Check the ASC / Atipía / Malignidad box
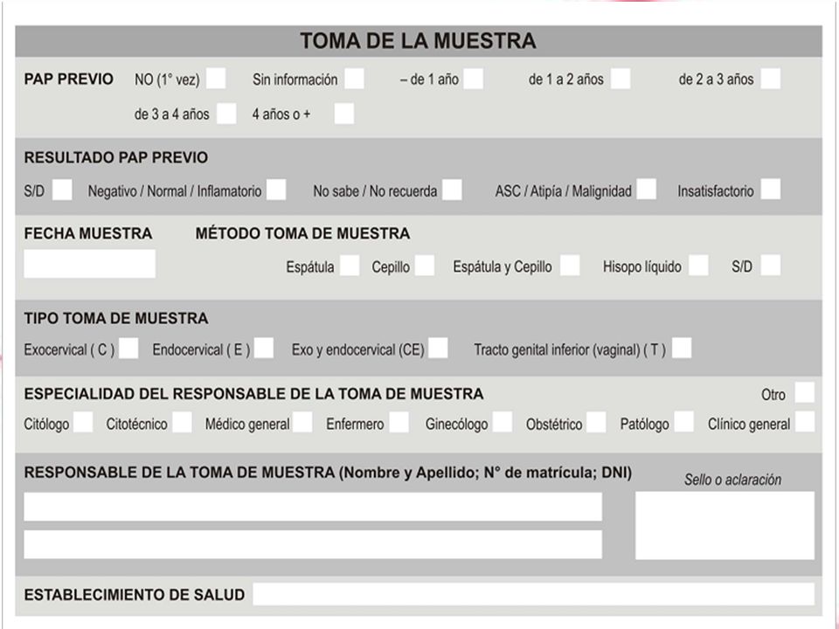The width and height of the screenshot is (839, 629). coord(647,189)
